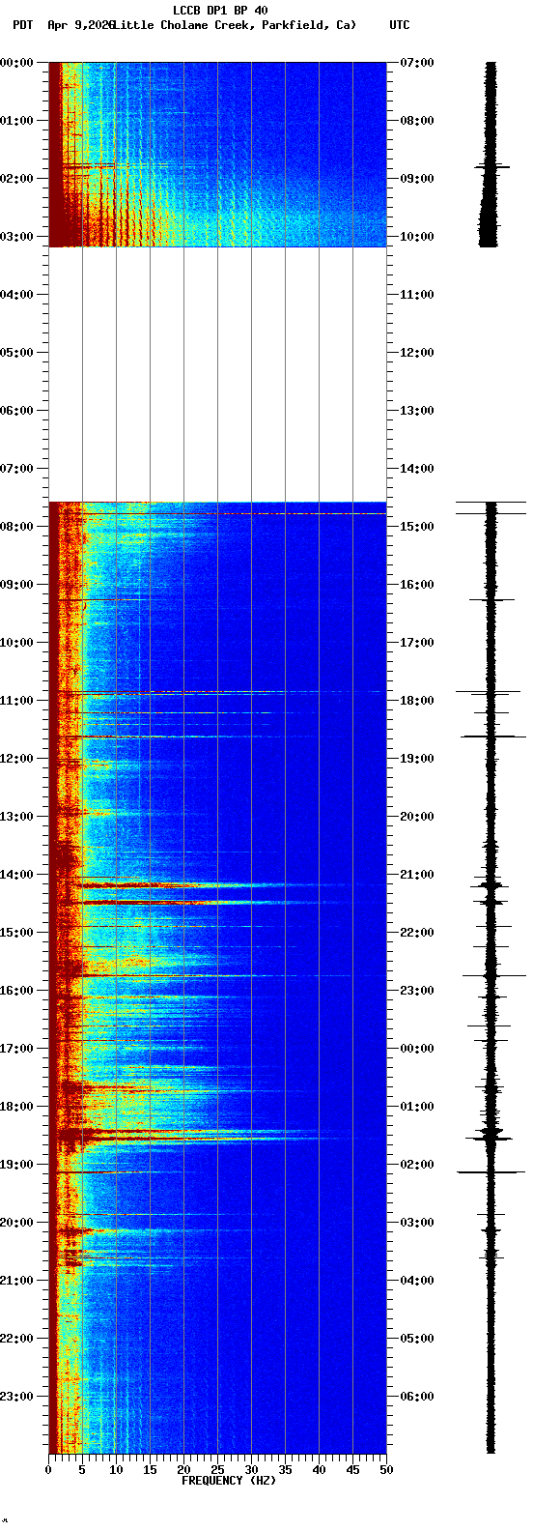Screen dimensions: 533x1531
Task: Click the "Little Cholame Creek, Parkfield, Ca)" station text
Action: pyautogui.click(x=235, y=25)
